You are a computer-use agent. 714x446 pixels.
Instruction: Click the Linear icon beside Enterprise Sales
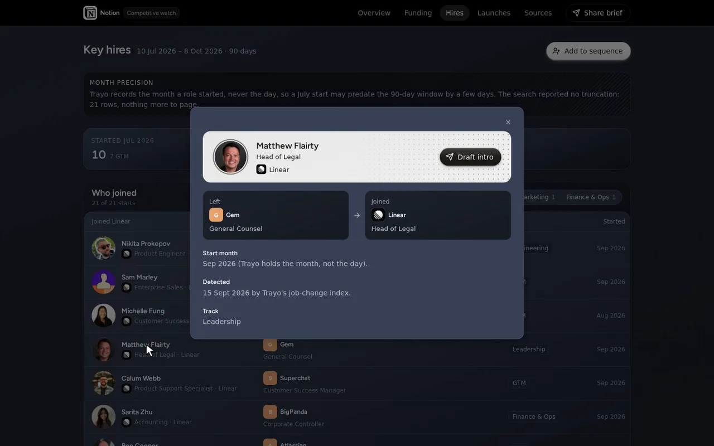(127, 287)
